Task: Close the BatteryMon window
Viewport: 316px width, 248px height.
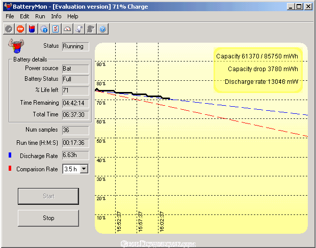Action: click(308, 7)
